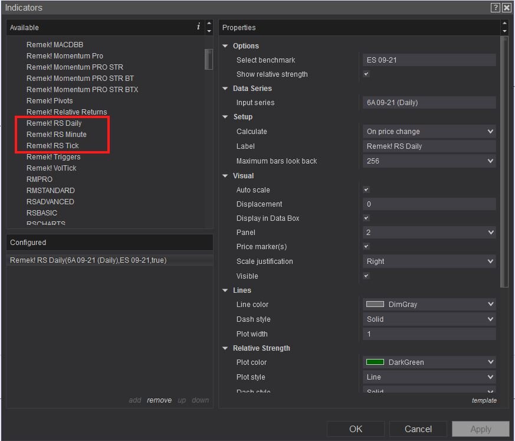Click the OK button

pos(355,429)
